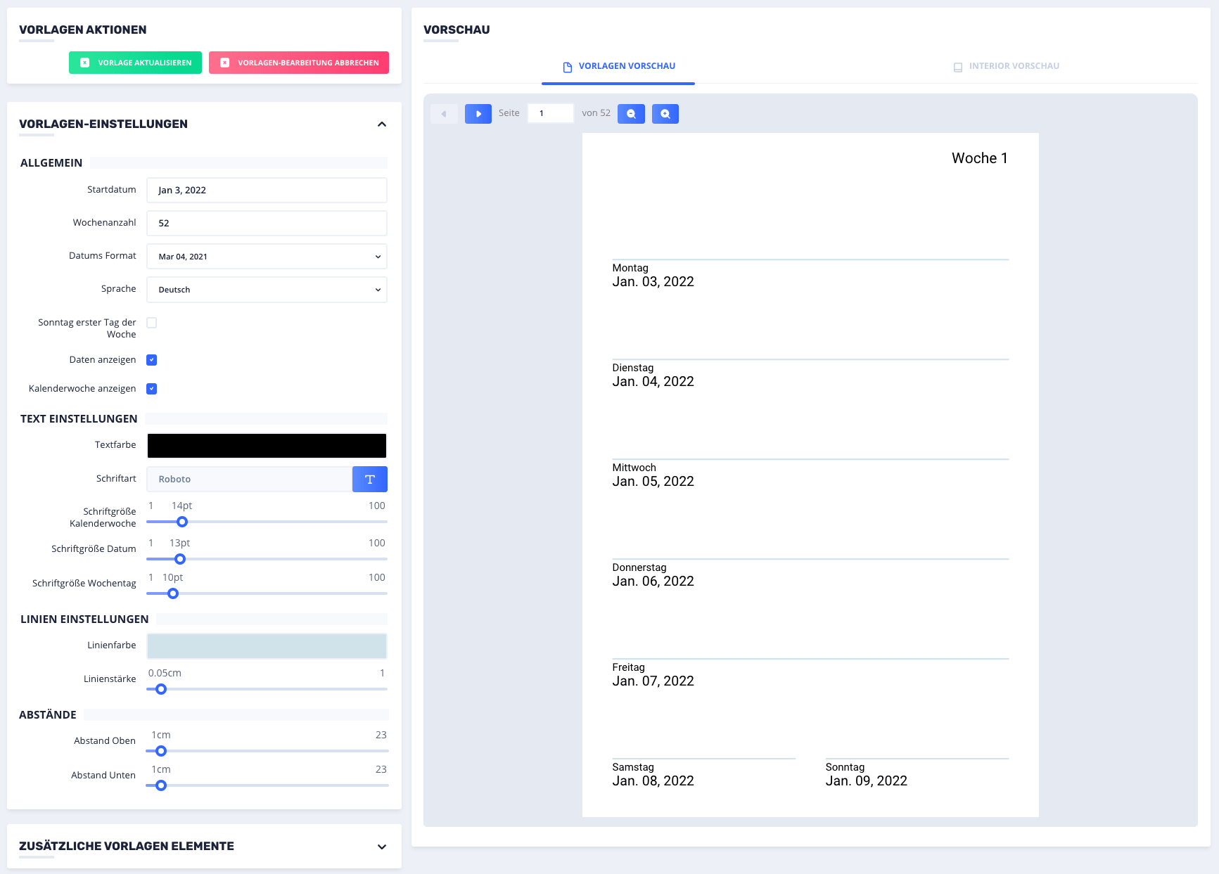Click the icon inside the Vorlage Aktualisieren button

click(x=84, y=63)
